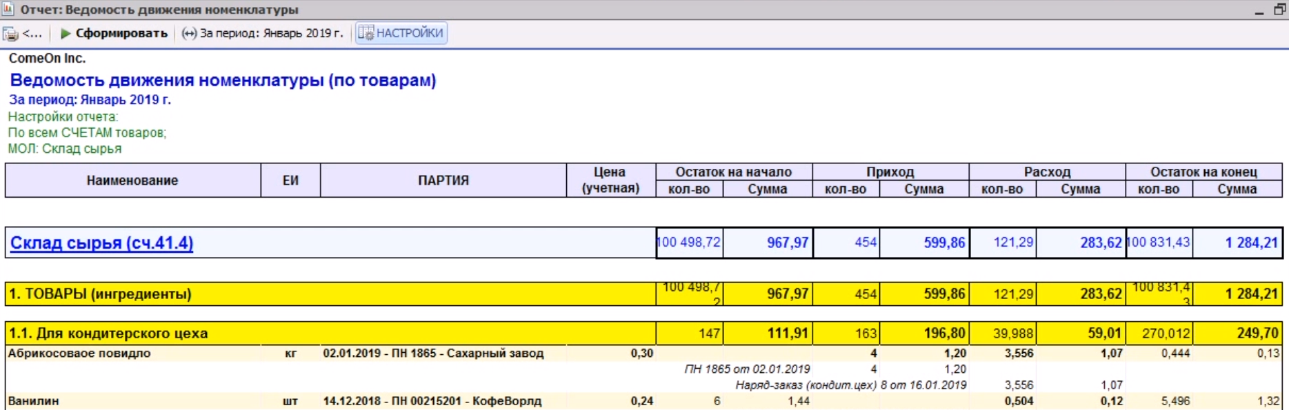This screenshot has height=410, width=1289.
Task: Click the printer icon in the toolbar
Action: 10,34
